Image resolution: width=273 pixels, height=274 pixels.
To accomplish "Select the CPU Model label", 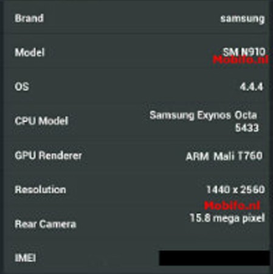I will 41,121.
